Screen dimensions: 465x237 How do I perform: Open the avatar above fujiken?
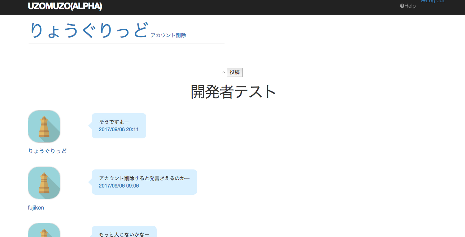44,183
